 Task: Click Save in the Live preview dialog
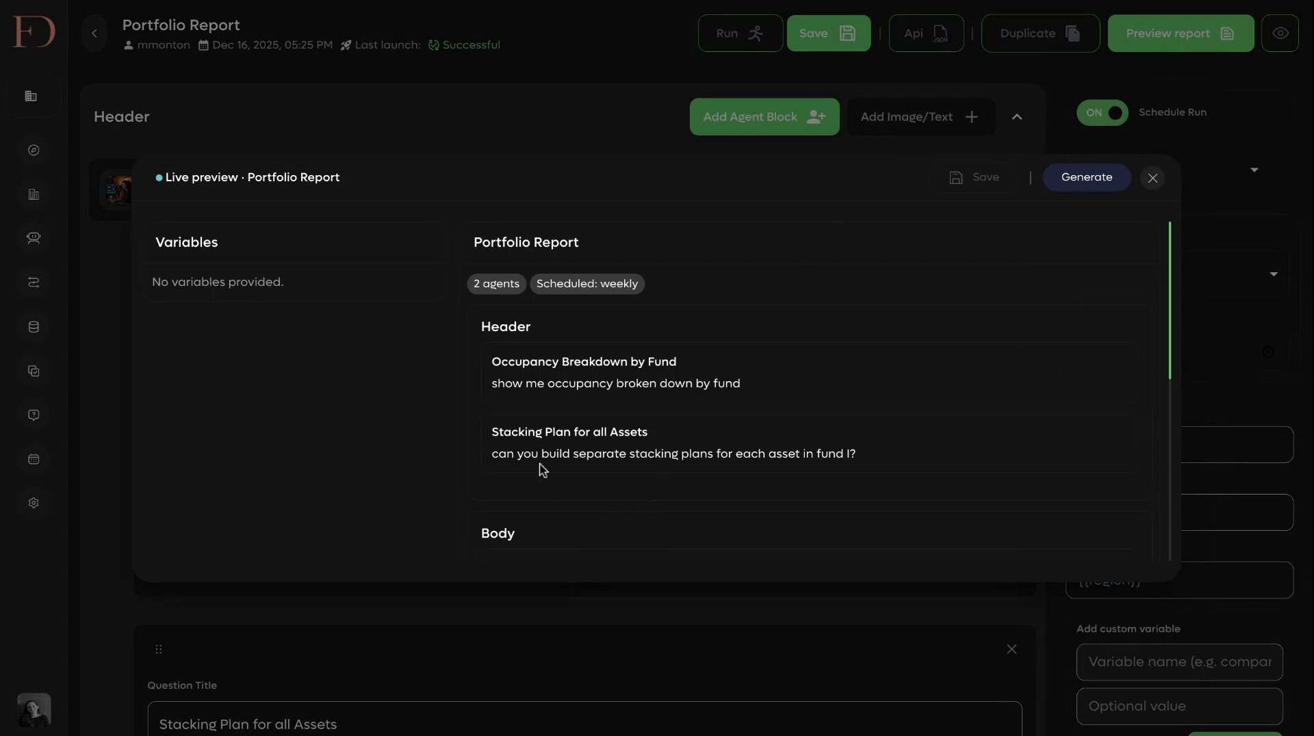(974, 178)
